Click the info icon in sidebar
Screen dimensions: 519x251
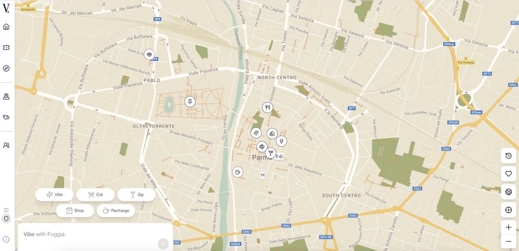[6, 240]
